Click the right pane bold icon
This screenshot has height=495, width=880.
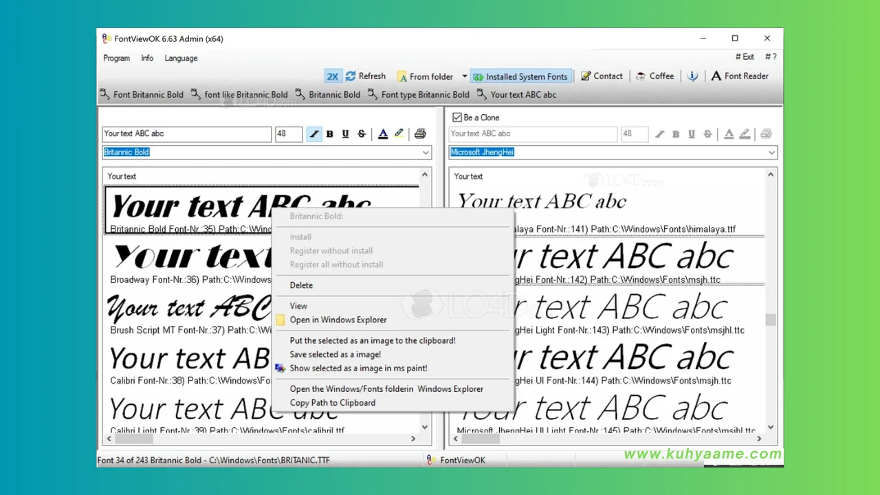pos(676,134)
